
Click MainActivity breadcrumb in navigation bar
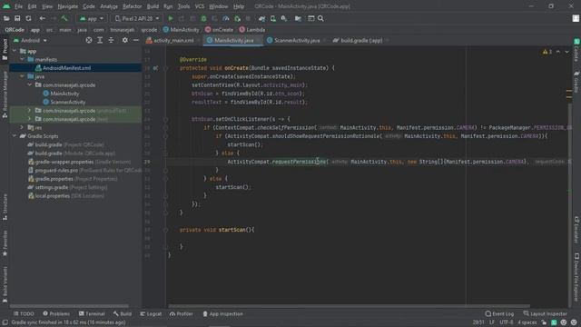(182, 30)
